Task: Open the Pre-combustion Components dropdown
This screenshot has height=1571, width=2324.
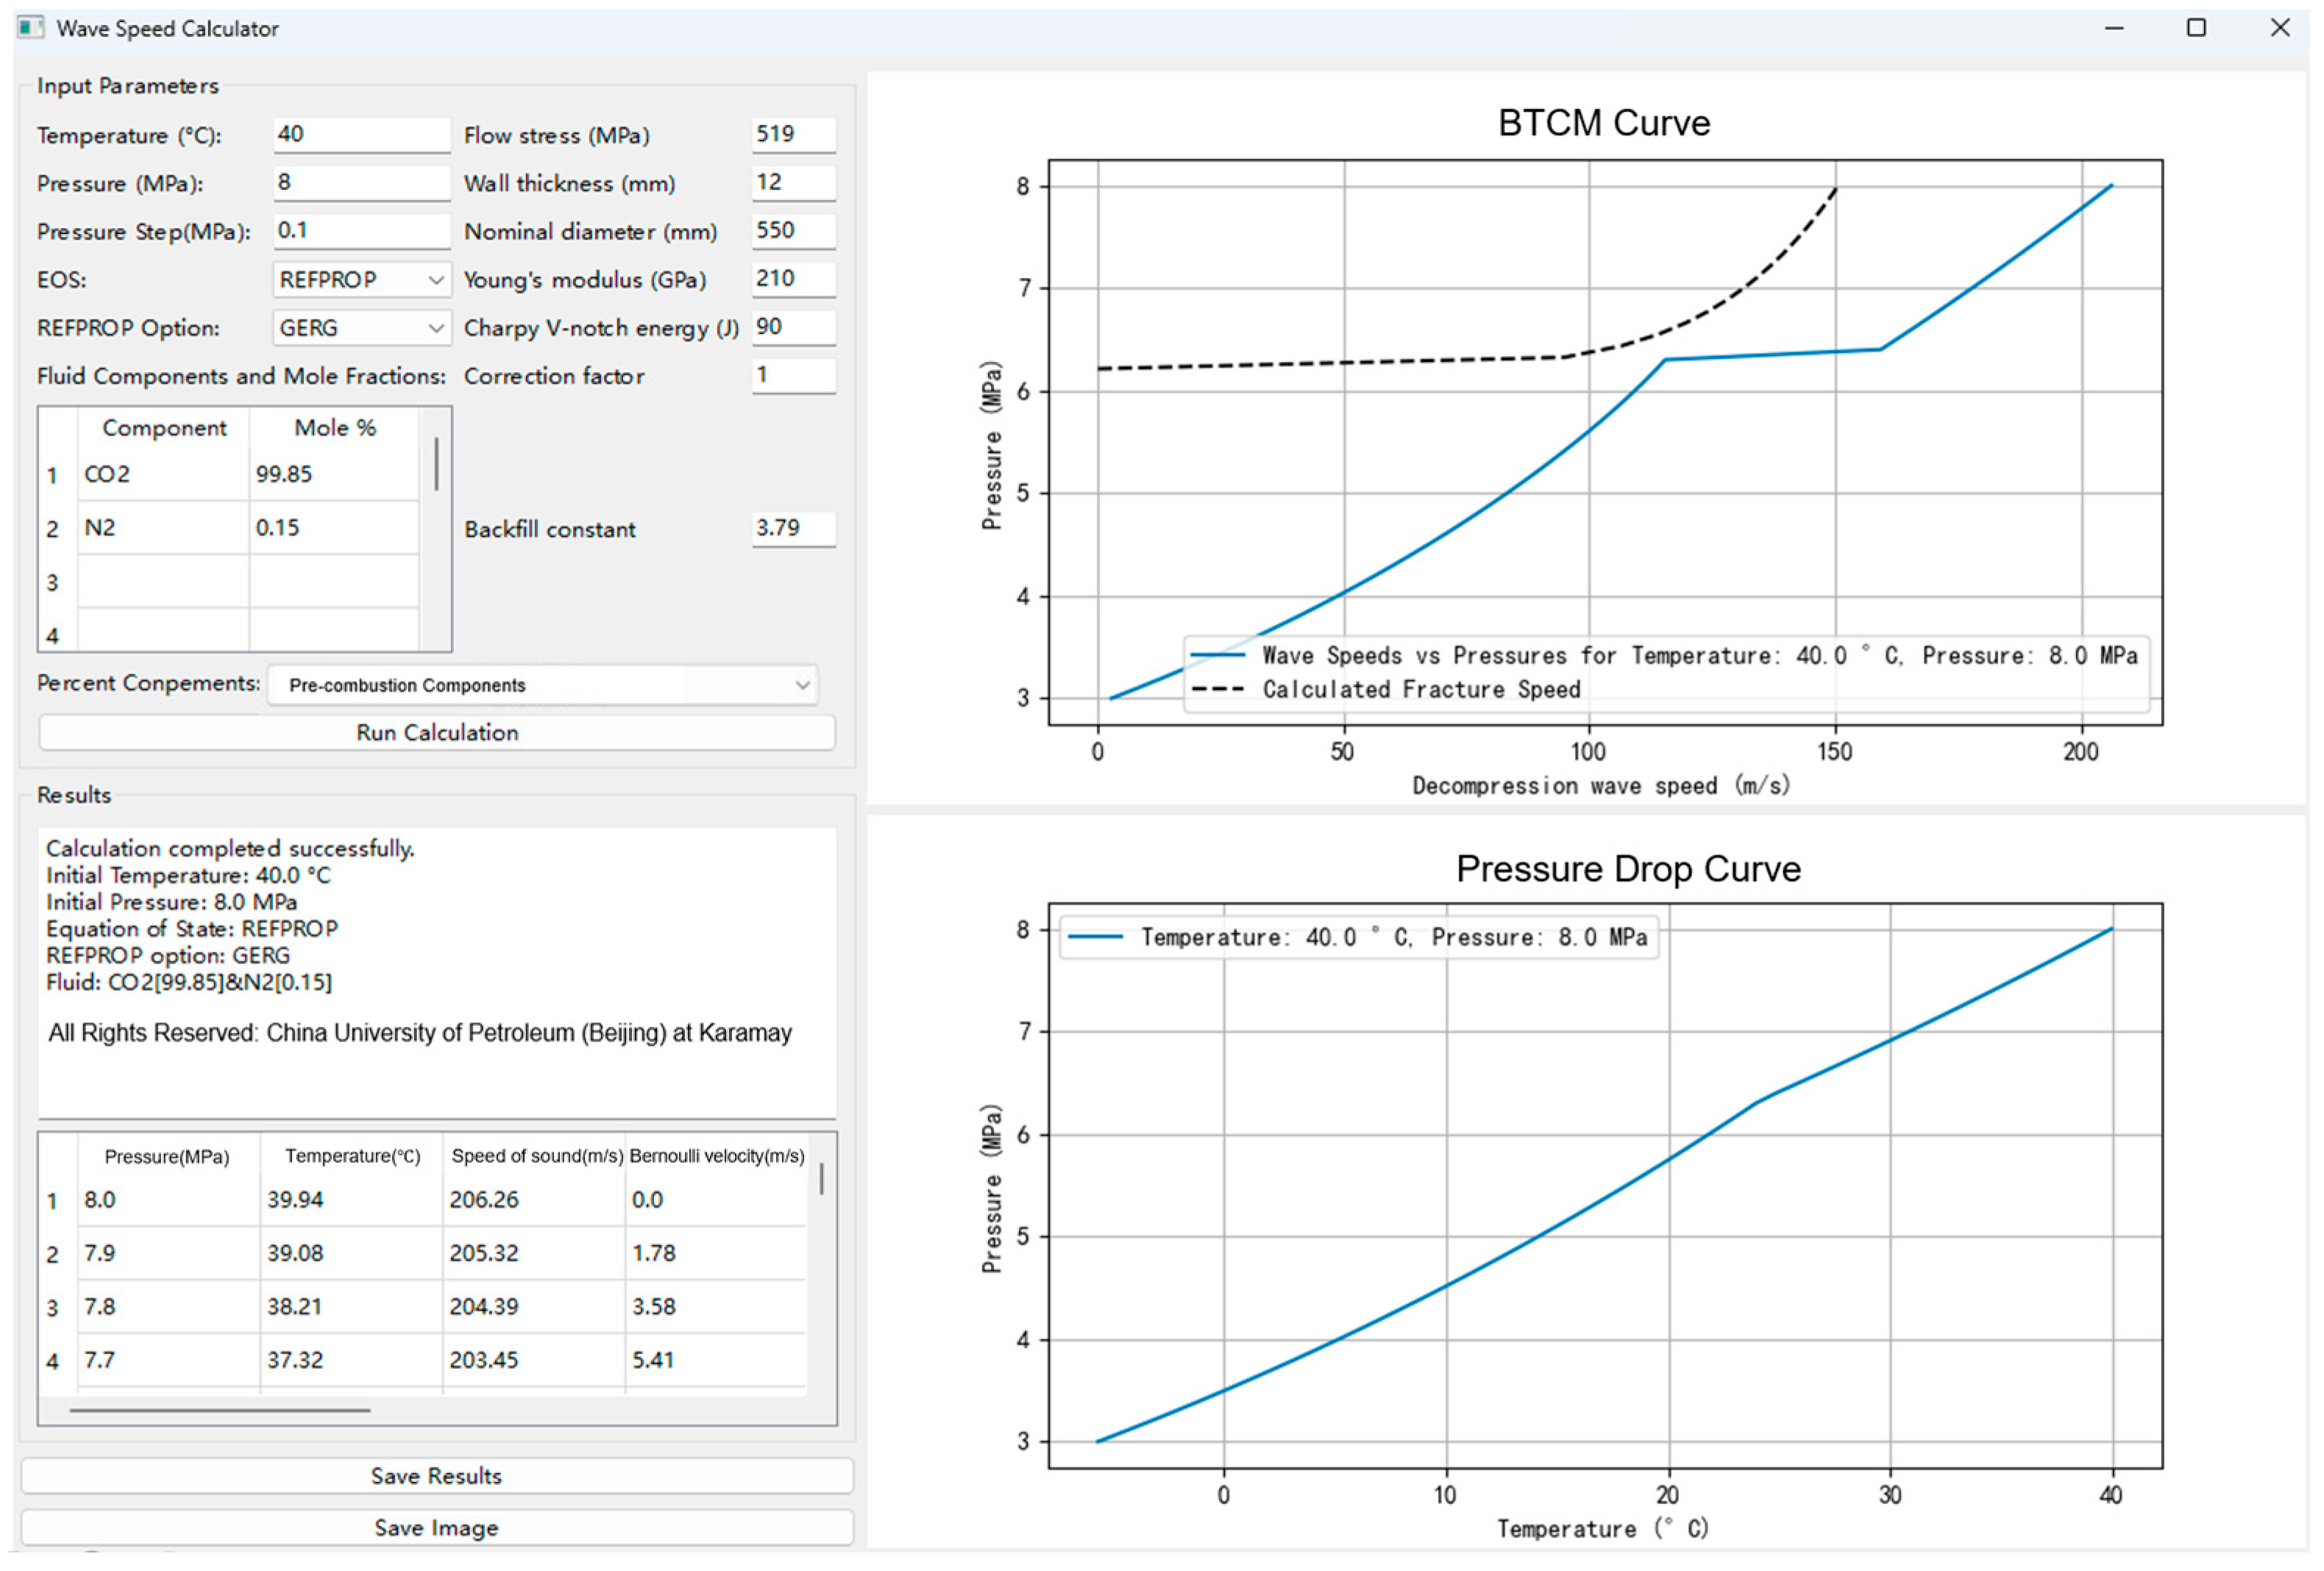Action: coord(543,685)
